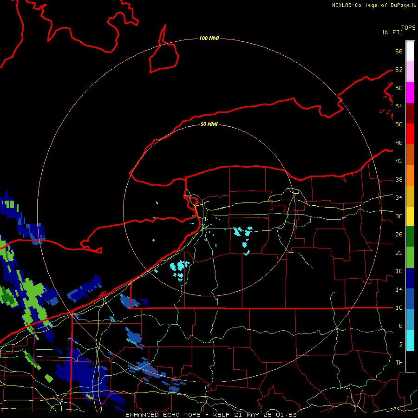Click the maroon legend swatch below 54
Viewport: 418px width, 418px height.
point(410,113)
